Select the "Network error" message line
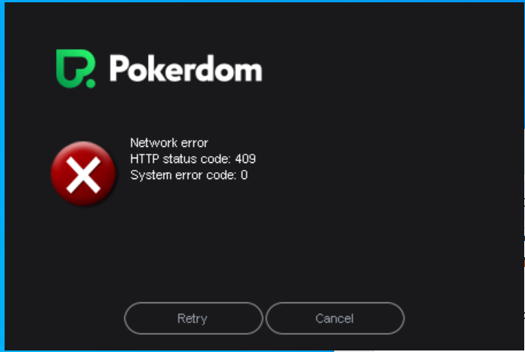 169,143
